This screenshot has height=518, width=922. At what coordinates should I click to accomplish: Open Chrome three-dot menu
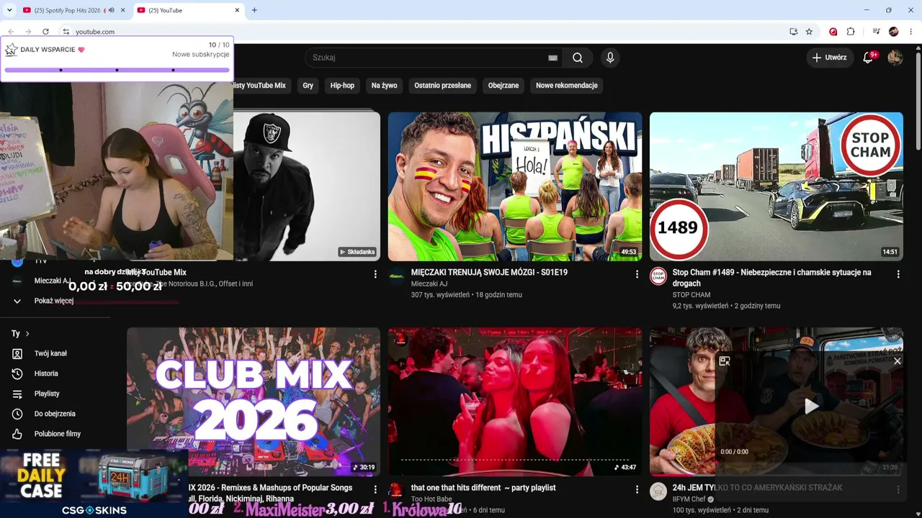[911, 32]
